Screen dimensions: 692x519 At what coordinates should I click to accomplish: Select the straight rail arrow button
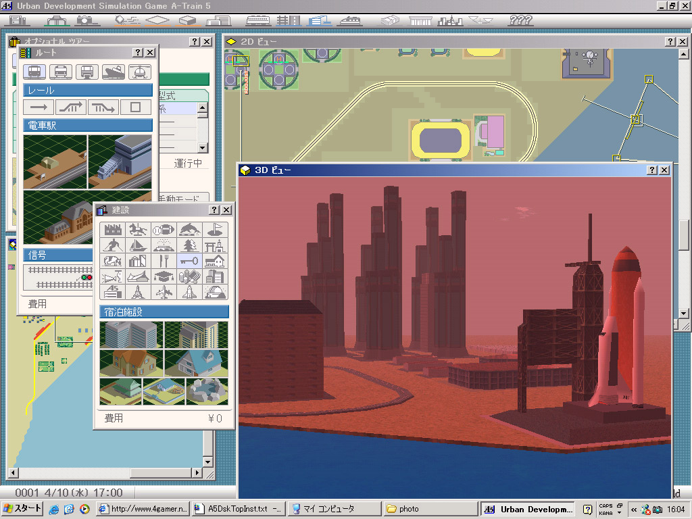tap(39, 107)
